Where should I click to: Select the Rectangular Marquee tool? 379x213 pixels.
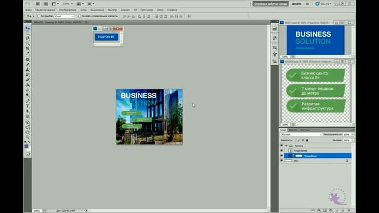(28, 33)
